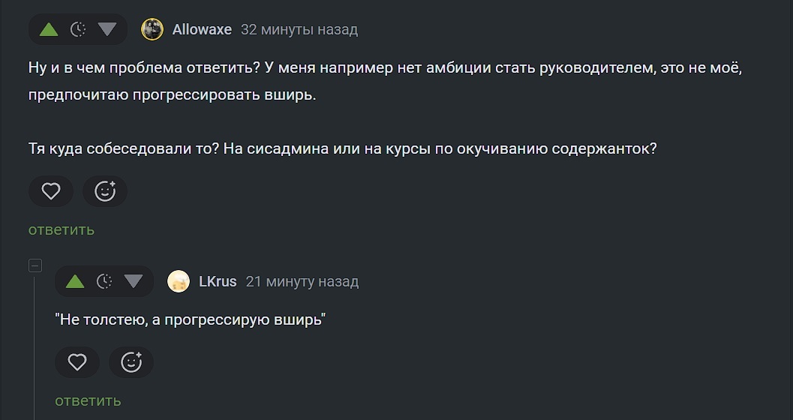Viewport: 793px width, 420px height.
Task: Upvote the LKrus reply
Action: (x=75, y=282)
